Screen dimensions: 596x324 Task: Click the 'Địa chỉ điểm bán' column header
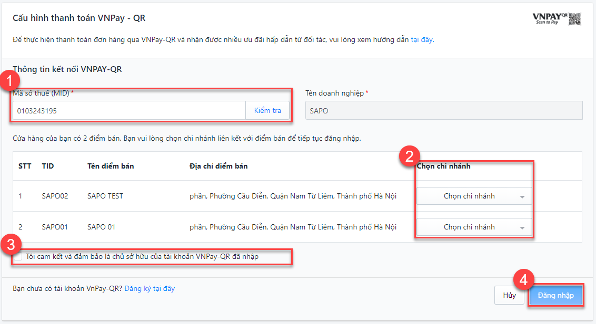click(218, 166)
